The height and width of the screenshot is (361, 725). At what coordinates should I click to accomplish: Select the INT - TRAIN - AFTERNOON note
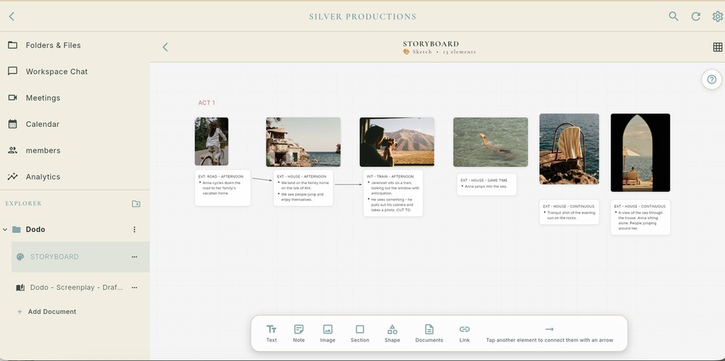393,194
